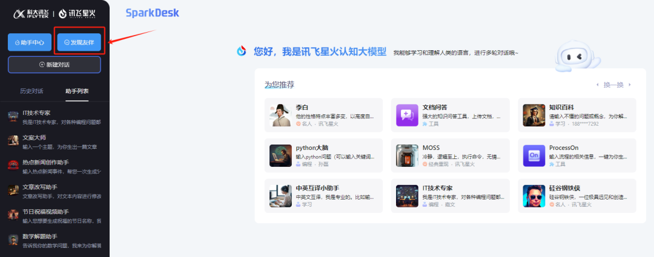
Task: Click the 编程 tag icon on python大脑 card
Action: (298, 164)
